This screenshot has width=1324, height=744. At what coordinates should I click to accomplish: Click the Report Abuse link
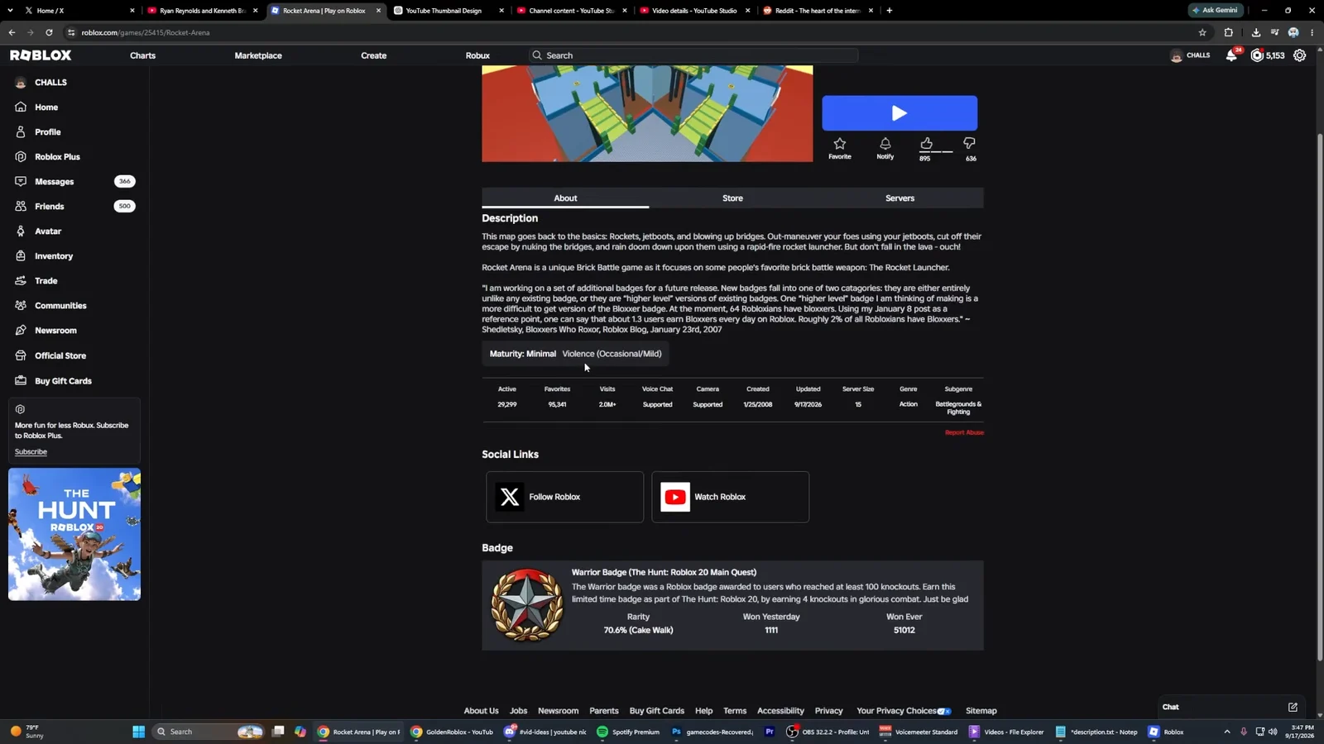pos(964,432)
